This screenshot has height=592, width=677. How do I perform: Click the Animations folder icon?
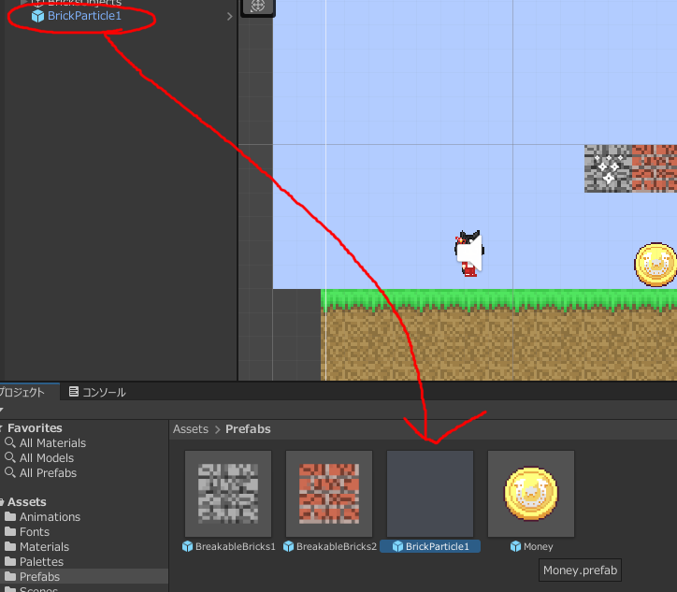(10, 516)
